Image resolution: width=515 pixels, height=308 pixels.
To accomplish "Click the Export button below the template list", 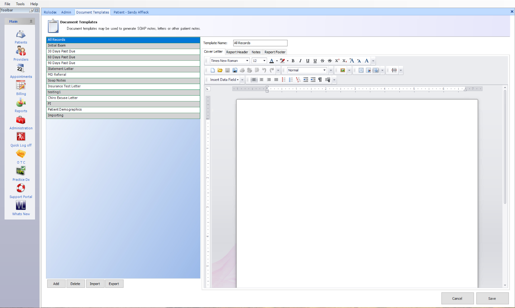I will coord(114,284).
